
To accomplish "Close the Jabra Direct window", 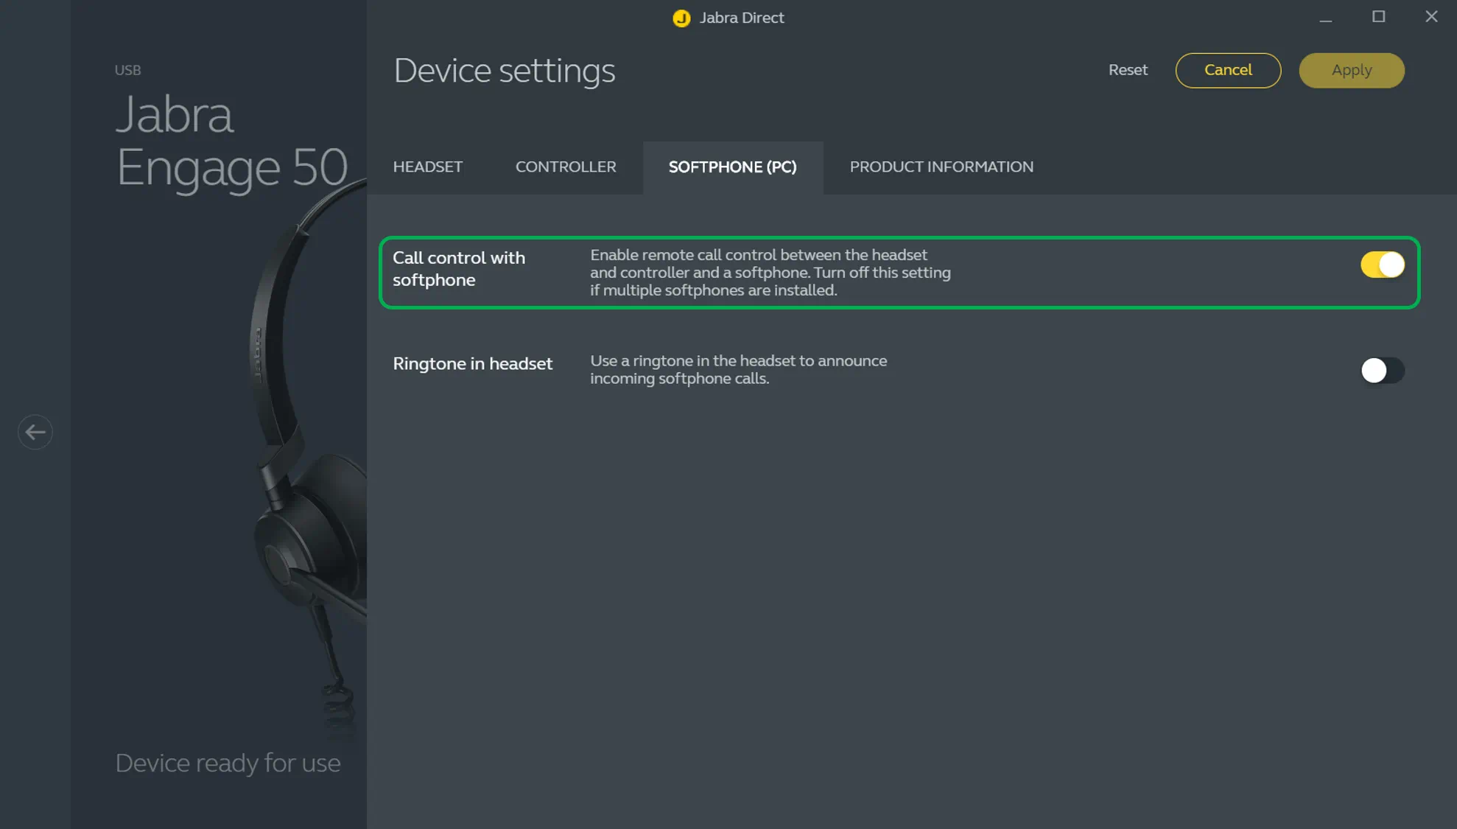I will (x=1431, y=17).
